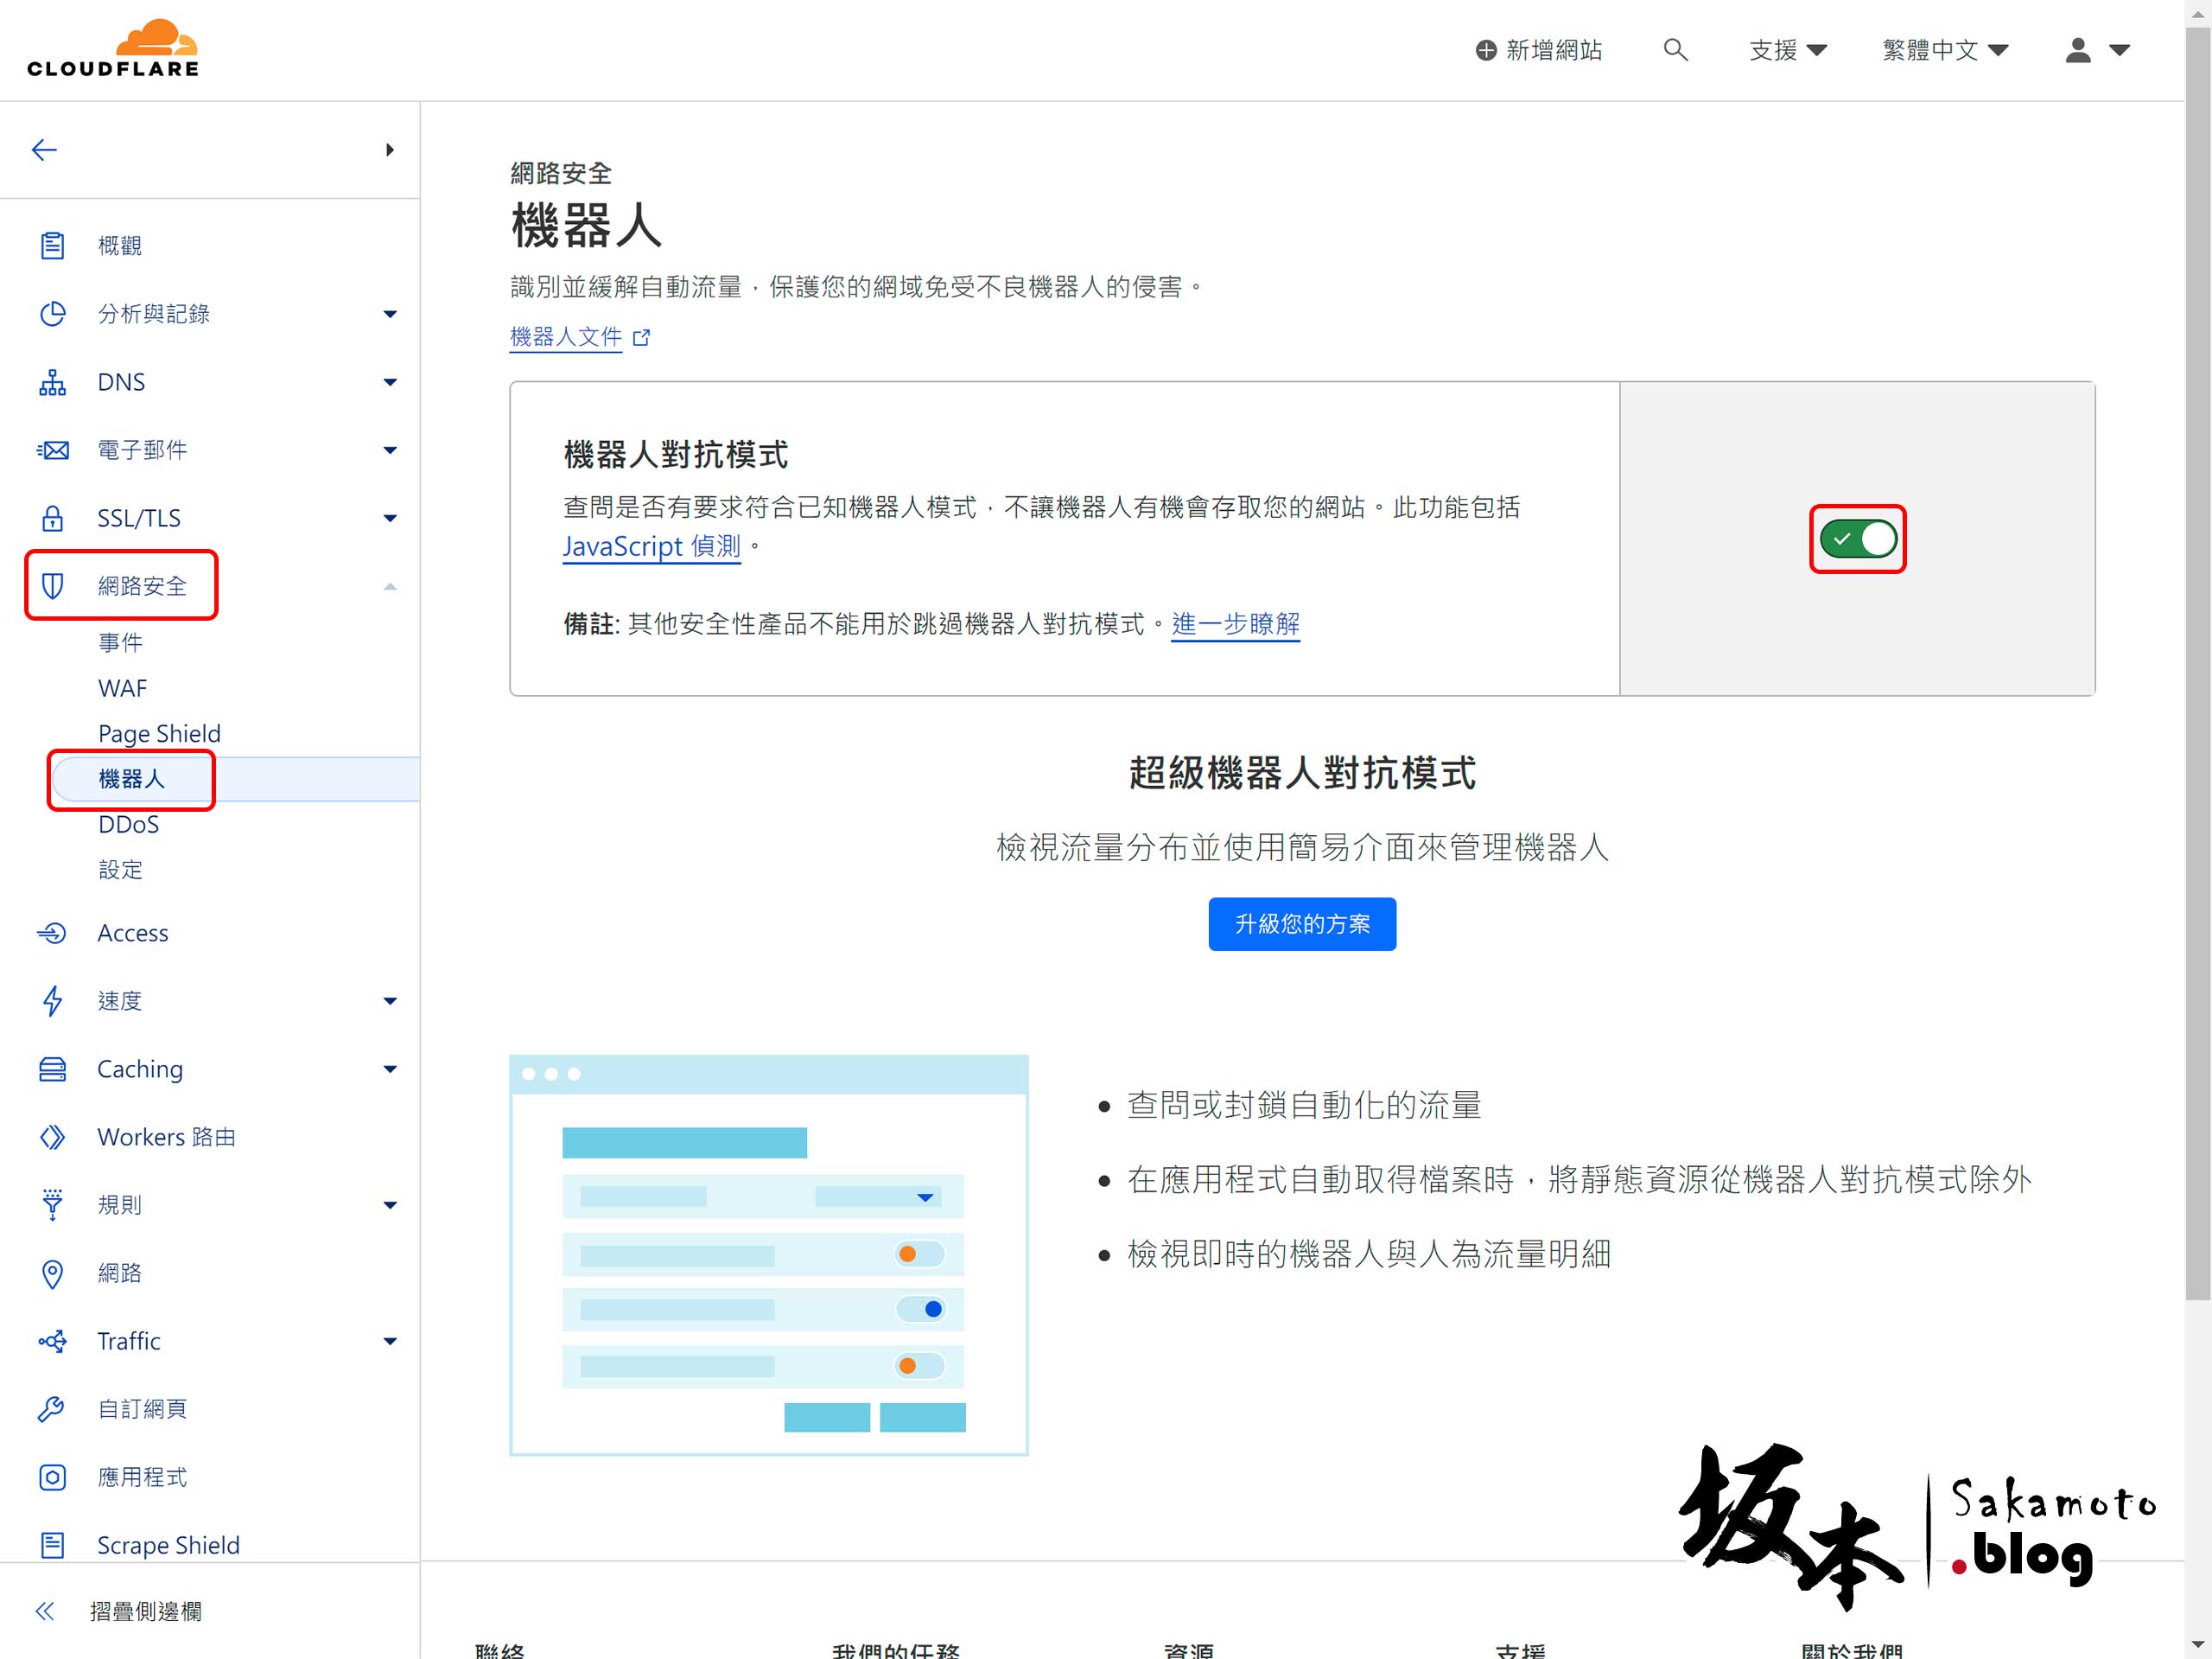Open the 事件 submenu item

[120, 642]
